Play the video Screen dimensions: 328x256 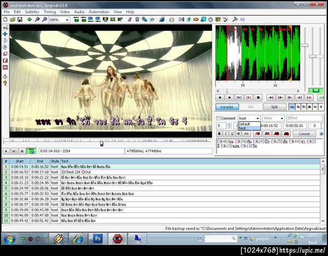6,151
